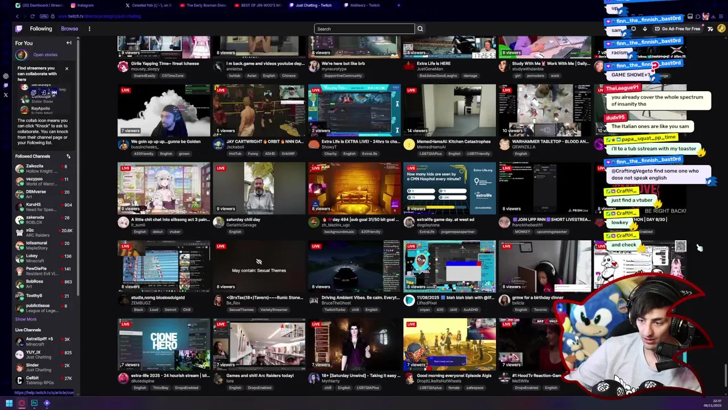Viewport: 728px width, 410px height.
Task: Click the Twitch logo home icon
Action: [19, 28]
